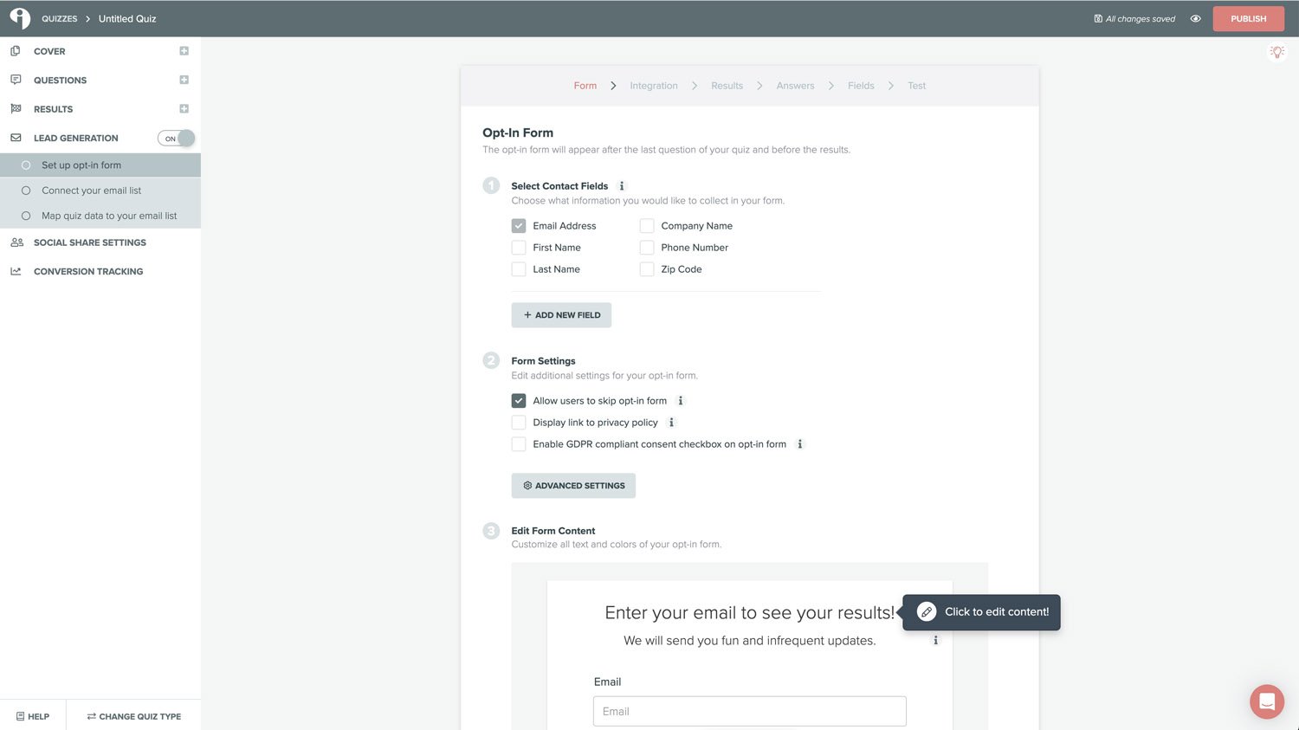Switch to the Integration step tab

(653, 86)
